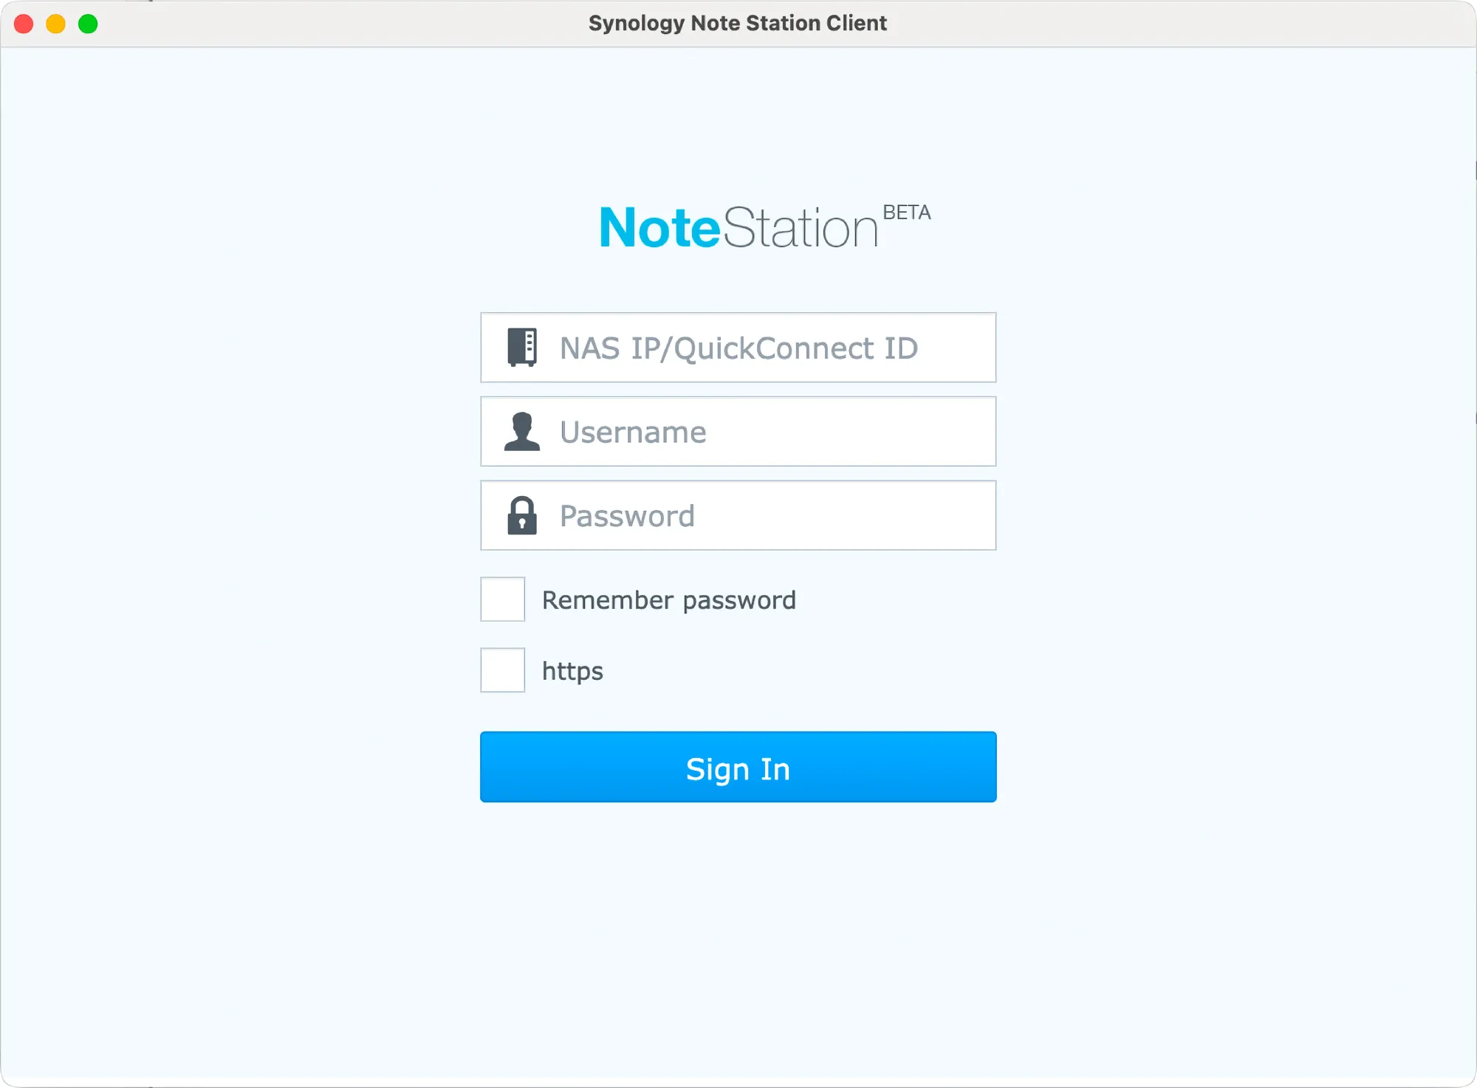
Task: Tick the https checkbox
Action: click(503, 670)
